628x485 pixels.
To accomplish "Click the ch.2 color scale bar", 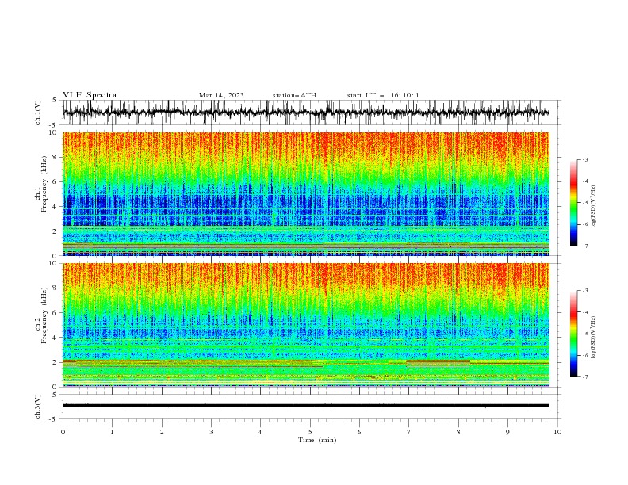I will tap(573, 334).
